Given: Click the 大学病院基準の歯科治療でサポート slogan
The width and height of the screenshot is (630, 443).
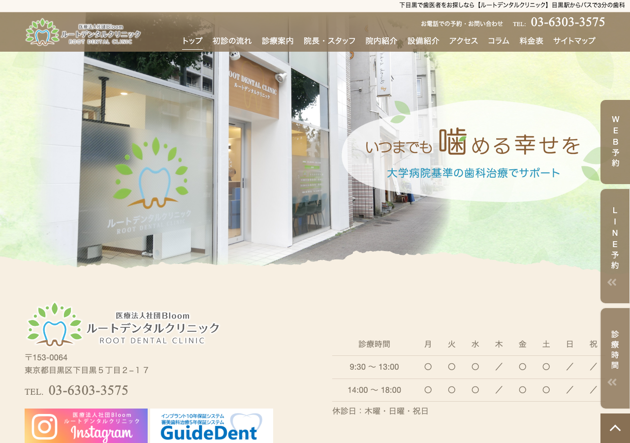Looking at the screenshot, I should tap(473, 173).
